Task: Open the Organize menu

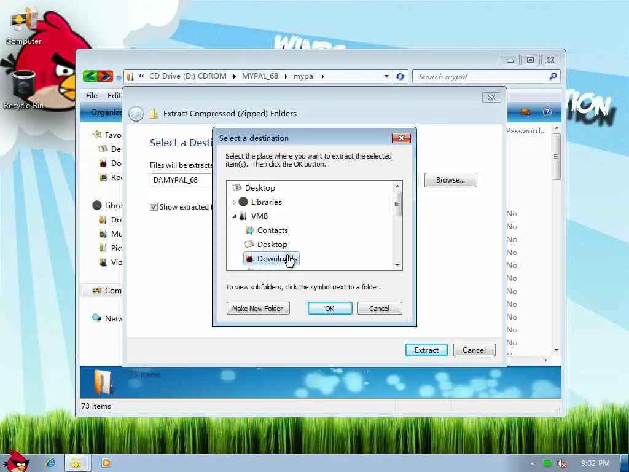Action: point(106,112)
